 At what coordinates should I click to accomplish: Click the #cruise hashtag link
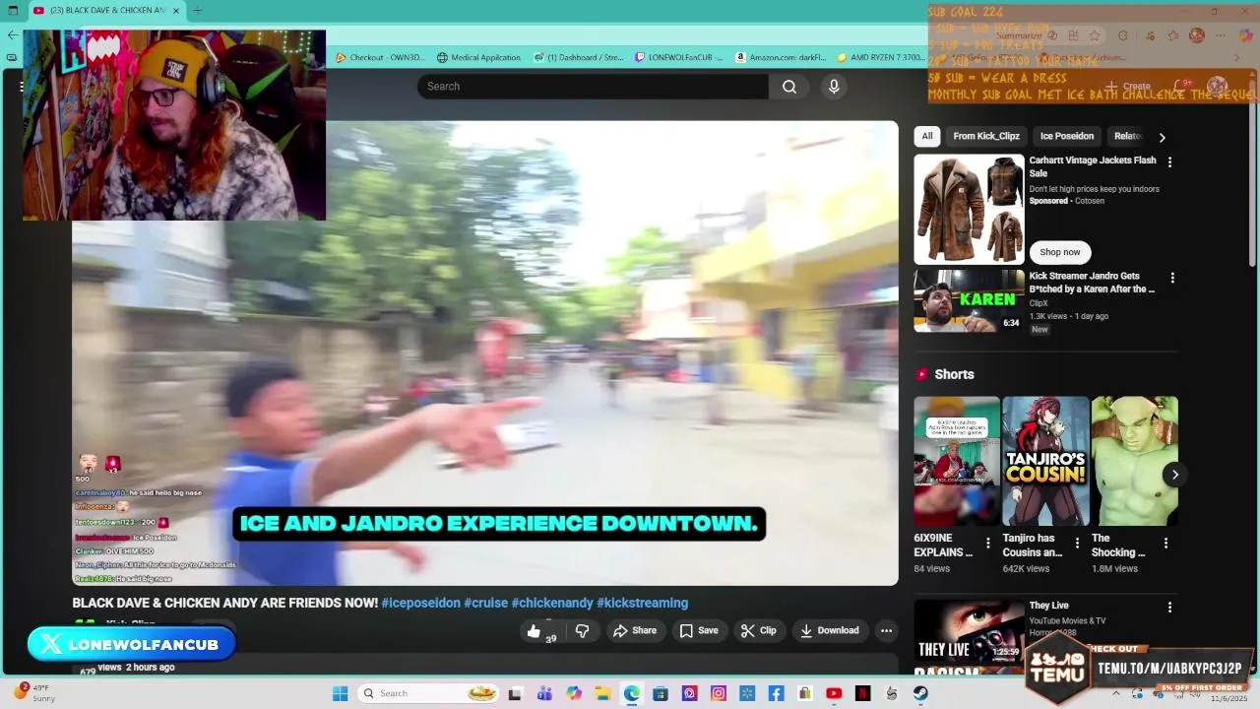pyautogui.click(x=485, y=603)
